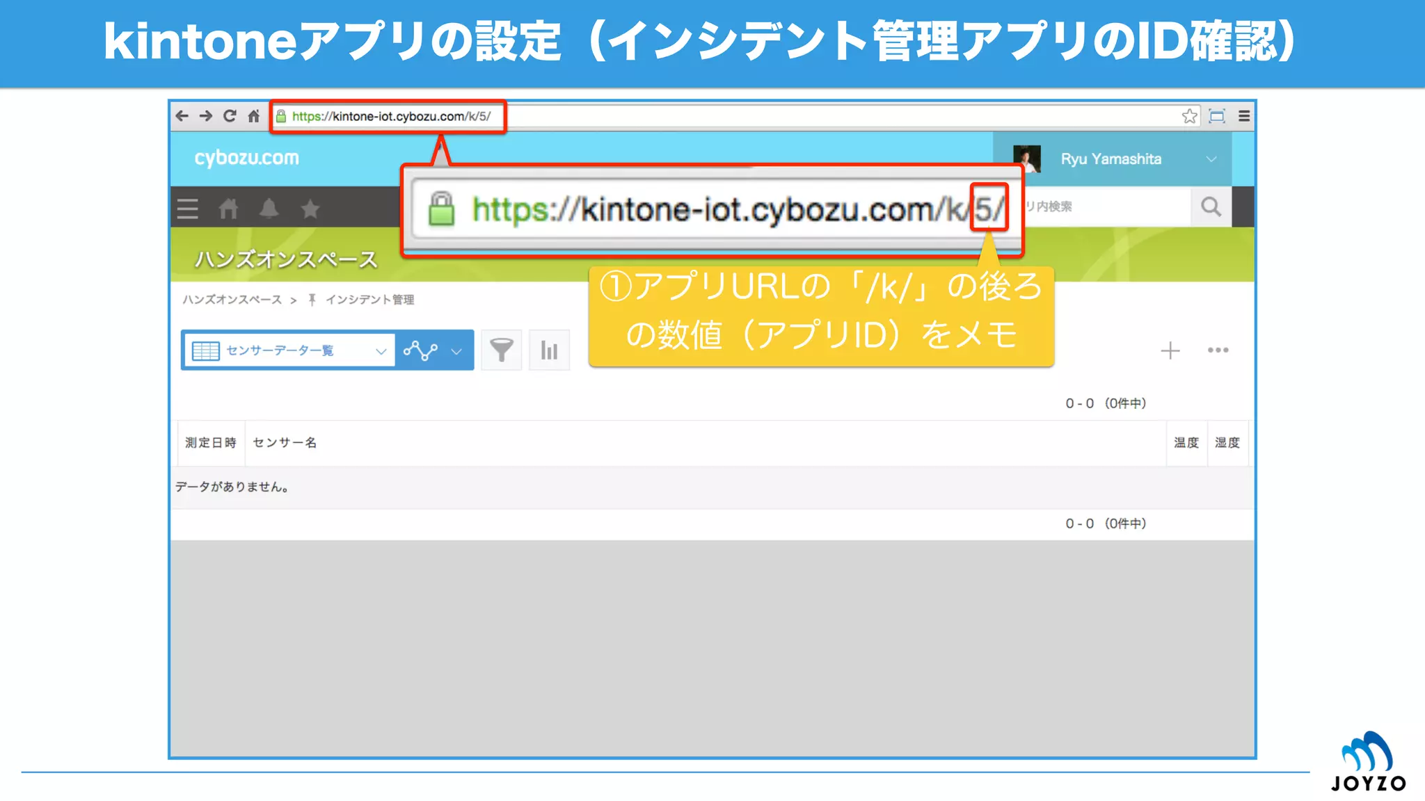Go to browser home page icon
Screen dimensions: 1425x801
click(x=254, y=116)
